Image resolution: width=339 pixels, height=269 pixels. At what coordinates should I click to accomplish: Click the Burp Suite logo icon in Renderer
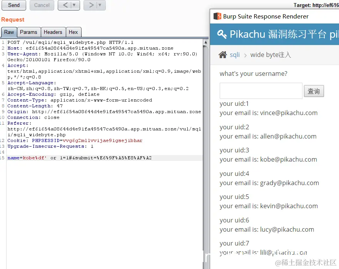tap(217, 16)
